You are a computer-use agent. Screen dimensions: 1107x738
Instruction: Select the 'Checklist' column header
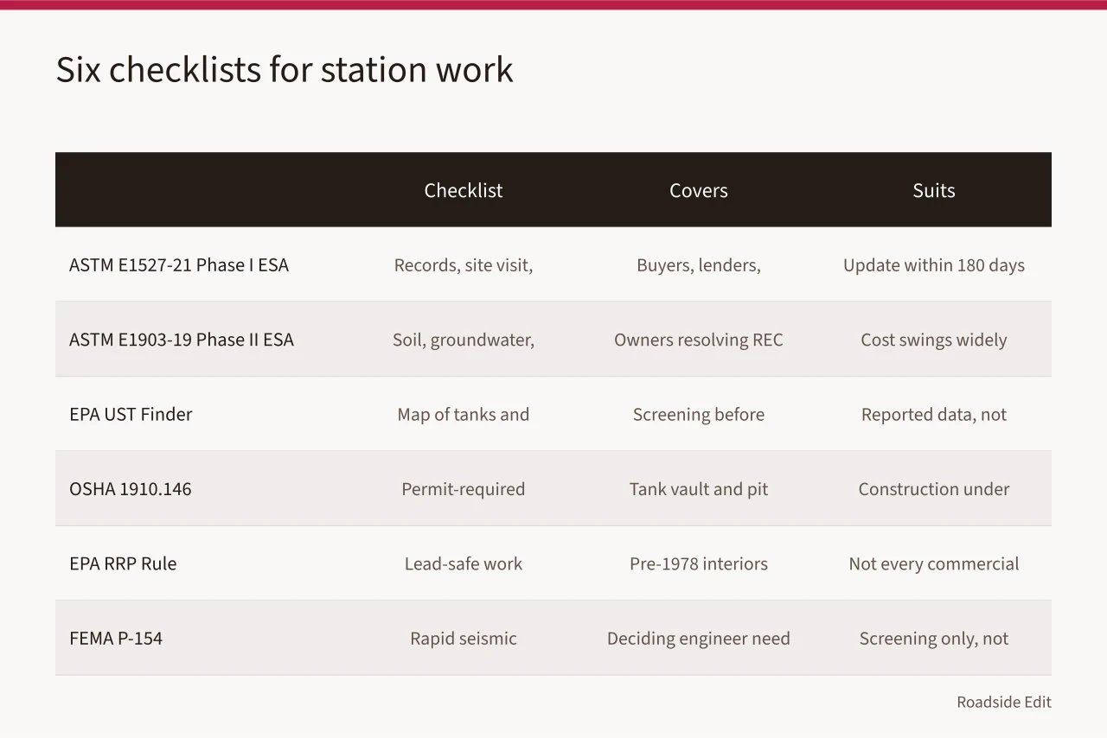464,190
